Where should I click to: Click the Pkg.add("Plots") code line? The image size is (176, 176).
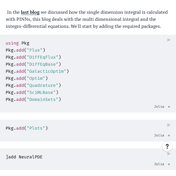(x=27, y=128)
